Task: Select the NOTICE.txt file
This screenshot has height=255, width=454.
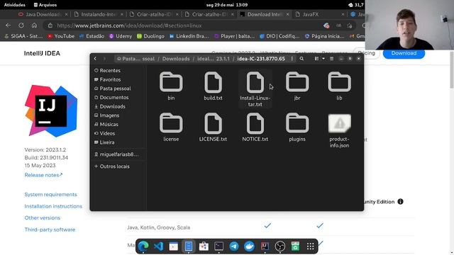Action: (255, 127)
